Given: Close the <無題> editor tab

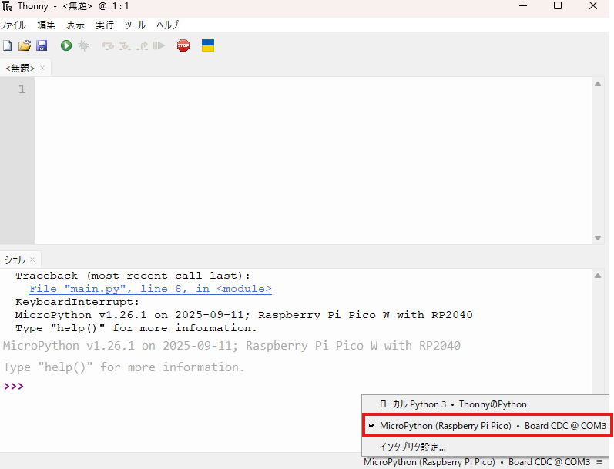Looking at the screenshot, I should click(42, 68).
